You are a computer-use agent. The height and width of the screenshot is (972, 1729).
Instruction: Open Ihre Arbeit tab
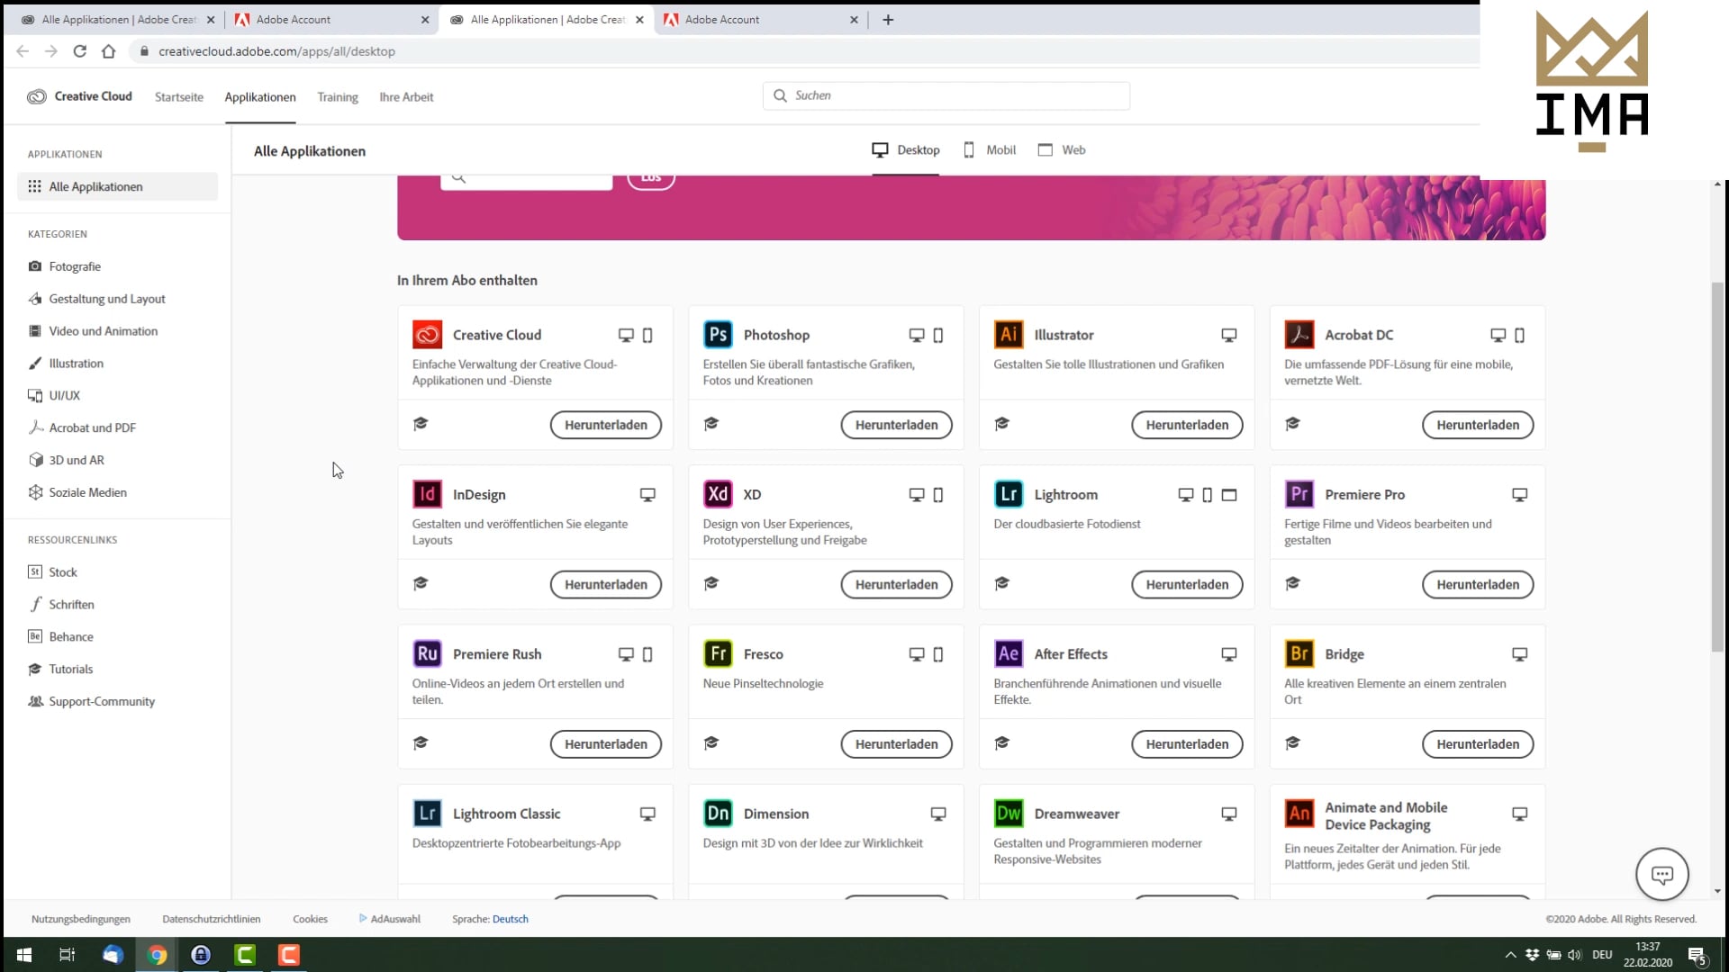pos(406,97)
